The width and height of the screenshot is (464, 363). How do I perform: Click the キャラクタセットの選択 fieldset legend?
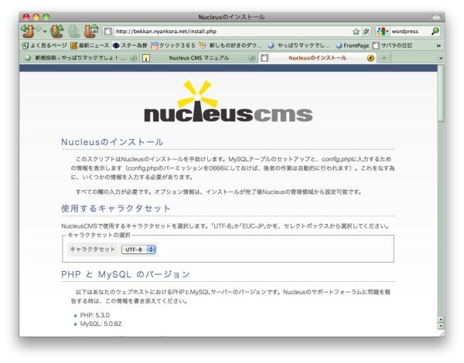[x=99, y=235]
